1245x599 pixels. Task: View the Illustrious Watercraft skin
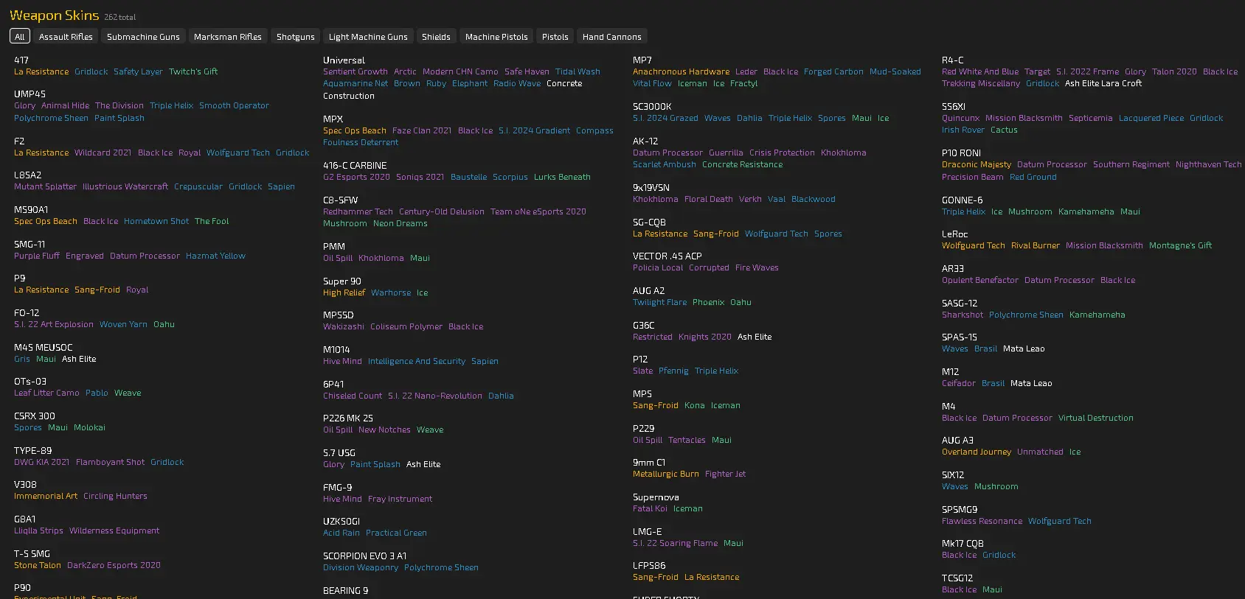click(x=125, y=186)
